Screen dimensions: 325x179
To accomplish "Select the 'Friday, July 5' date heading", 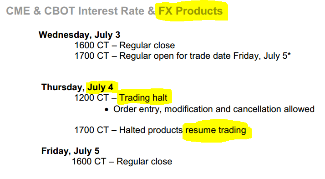I will 70,151.
